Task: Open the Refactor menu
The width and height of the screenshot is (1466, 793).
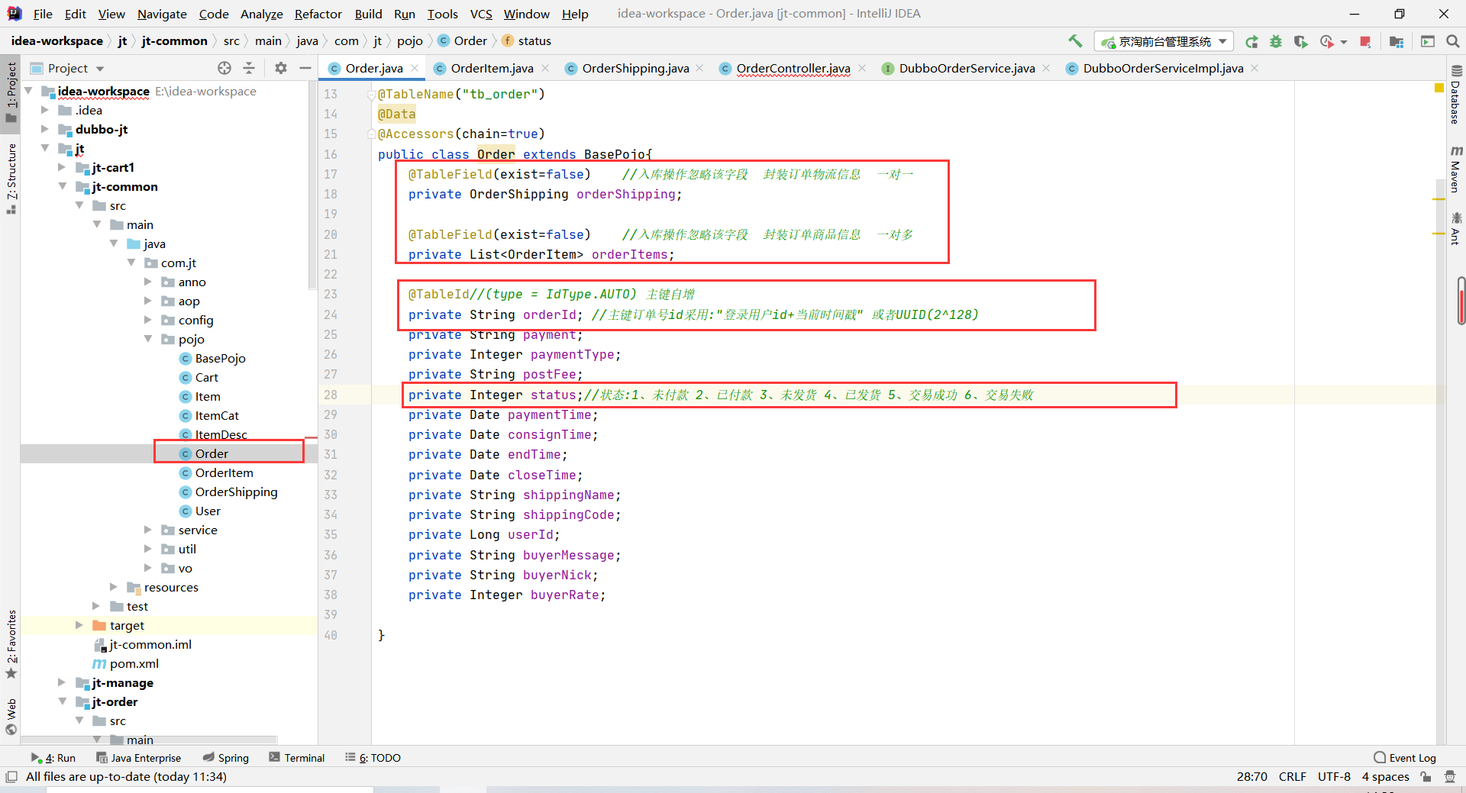Action: [318, 14]
